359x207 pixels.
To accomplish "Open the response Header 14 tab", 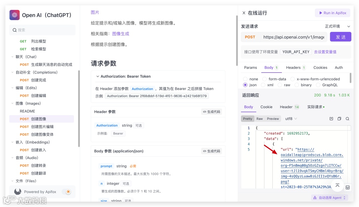I will point(290,107).
